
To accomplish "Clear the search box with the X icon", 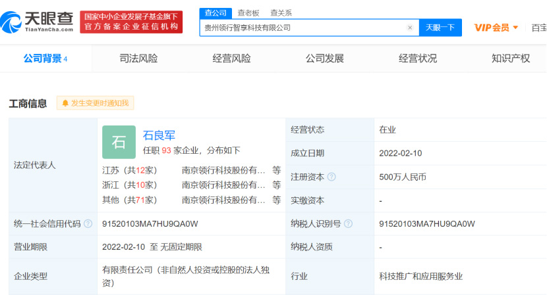I will 410,28.
